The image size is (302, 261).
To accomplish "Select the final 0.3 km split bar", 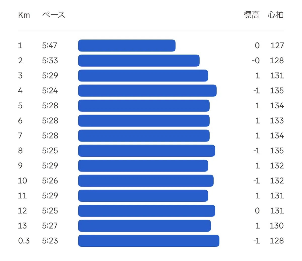I will [149, 241].
